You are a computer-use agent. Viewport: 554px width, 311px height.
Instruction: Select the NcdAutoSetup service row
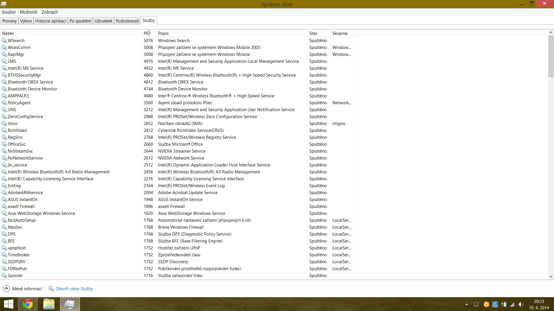click(x=177, y=220)
